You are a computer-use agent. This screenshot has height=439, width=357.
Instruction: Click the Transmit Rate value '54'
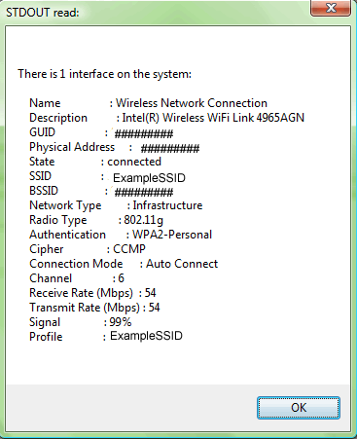click(154, 308)
